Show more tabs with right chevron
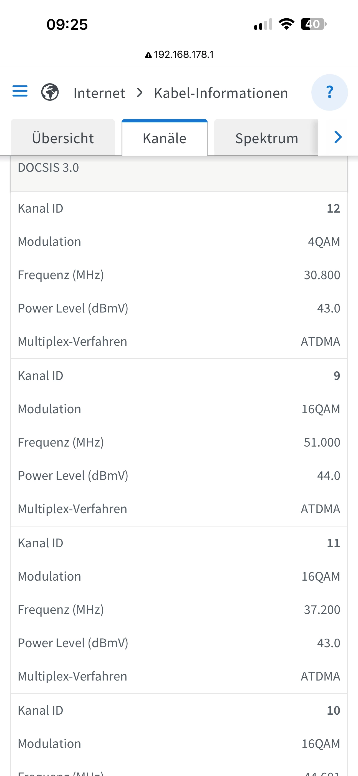The image size is (358, 776). [338, 137]
